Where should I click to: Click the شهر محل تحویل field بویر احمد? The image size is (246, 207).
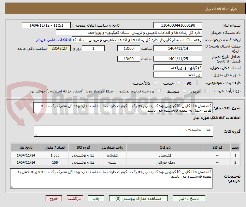(178, 75)
